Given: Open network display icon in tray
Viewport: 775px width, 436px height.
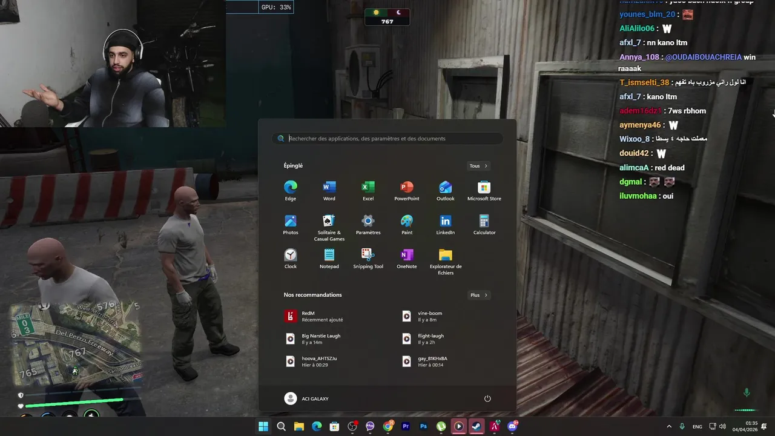Looking at the screenshot, I should [x=713, y=426].
